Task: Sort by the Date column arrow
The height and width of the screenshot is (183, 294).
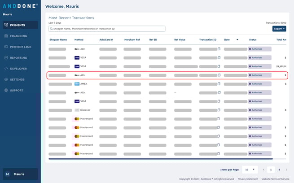Action: (237, 39)
